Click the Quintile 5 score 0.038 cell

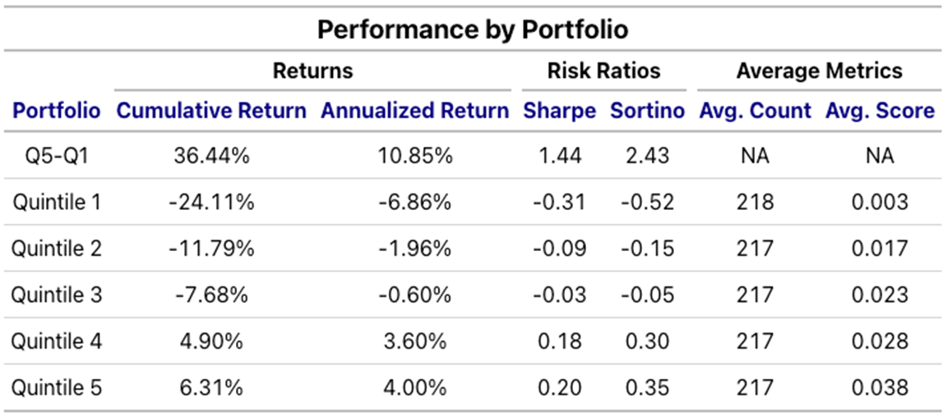click(880, 387)
